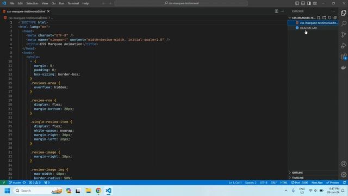The height and width of the screenshot is (196, 348).
Task: Toggle Panel layout icon
Action: pos(303,3)
